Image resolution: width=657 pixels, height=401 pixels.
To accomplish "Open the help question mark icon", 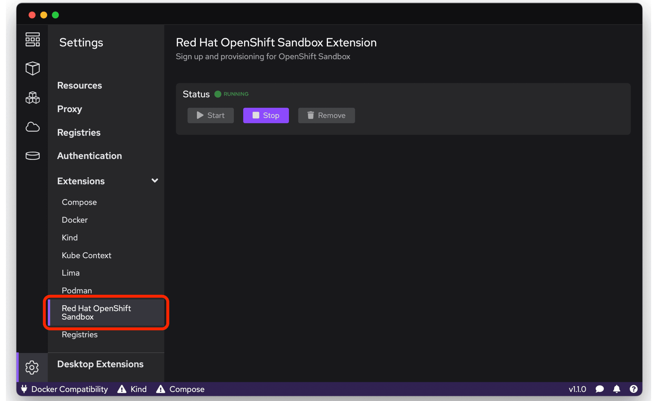I will coord(634,389).
